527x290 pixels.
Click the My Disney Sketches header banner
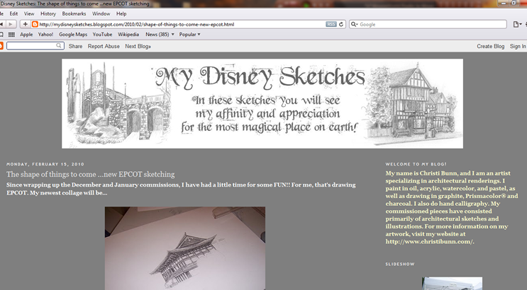coord(262,103)
